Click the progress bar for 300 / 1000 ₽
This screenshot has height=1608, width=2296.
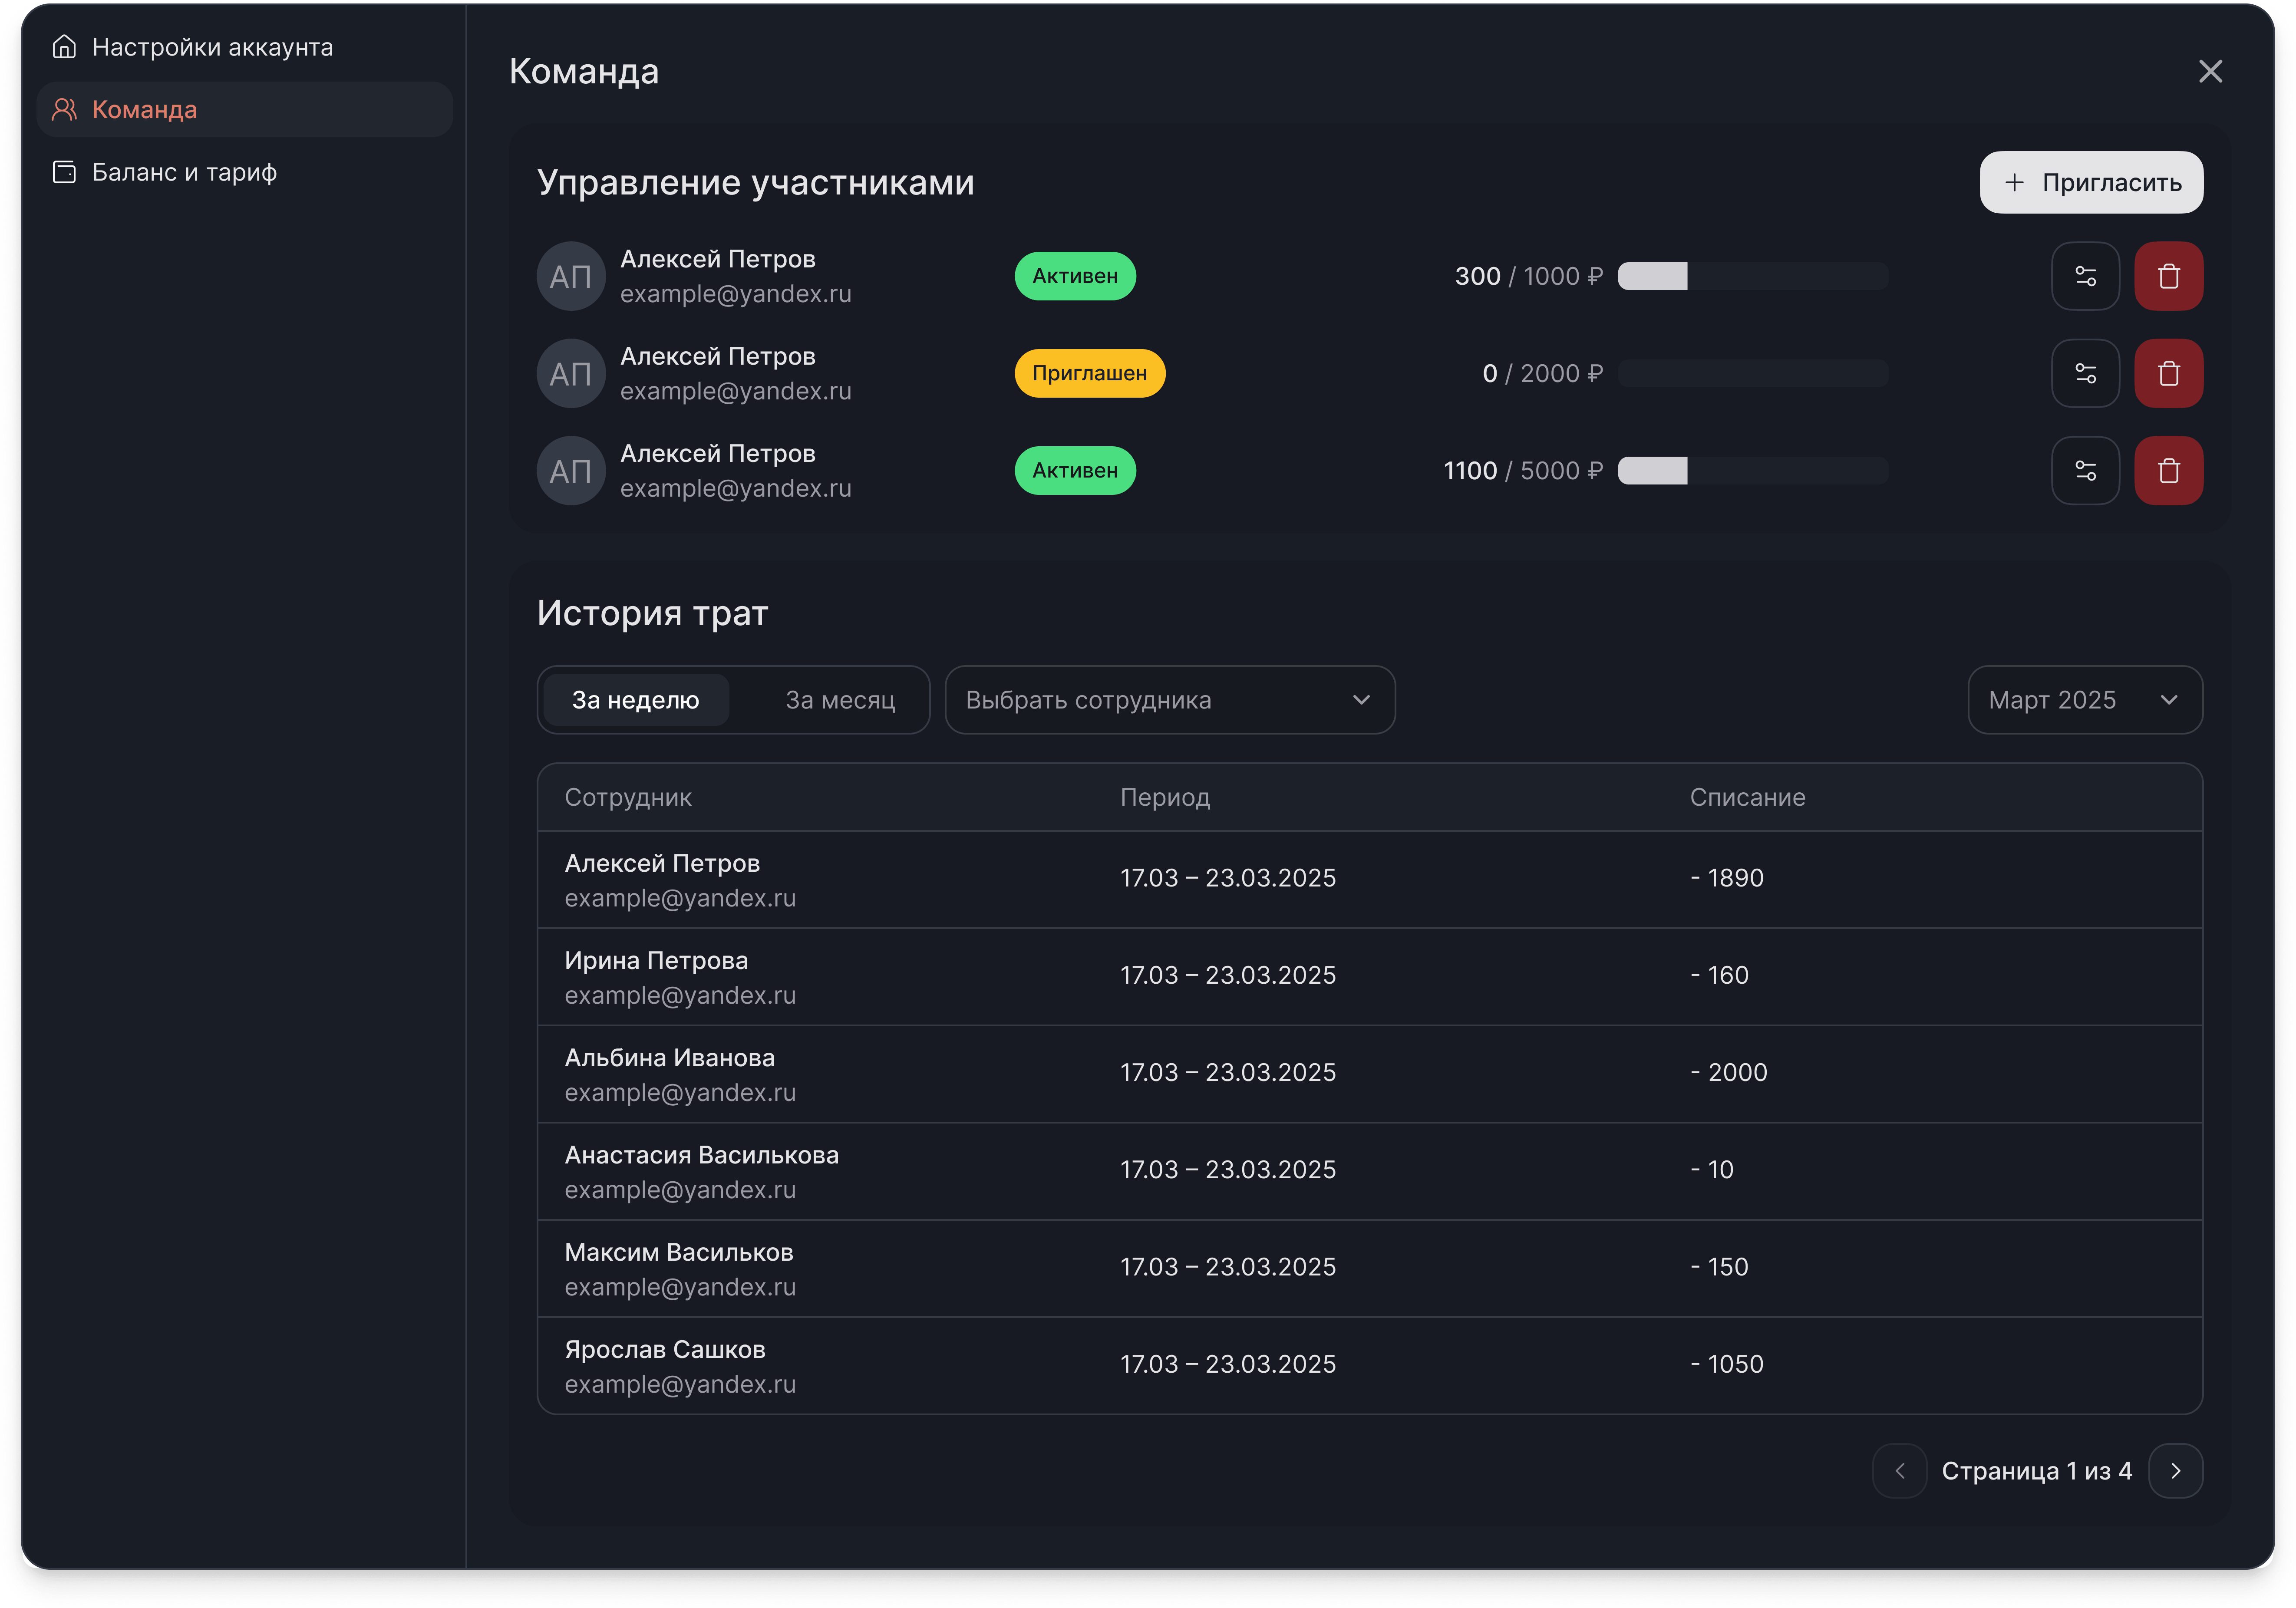[x=1753, y=276]
